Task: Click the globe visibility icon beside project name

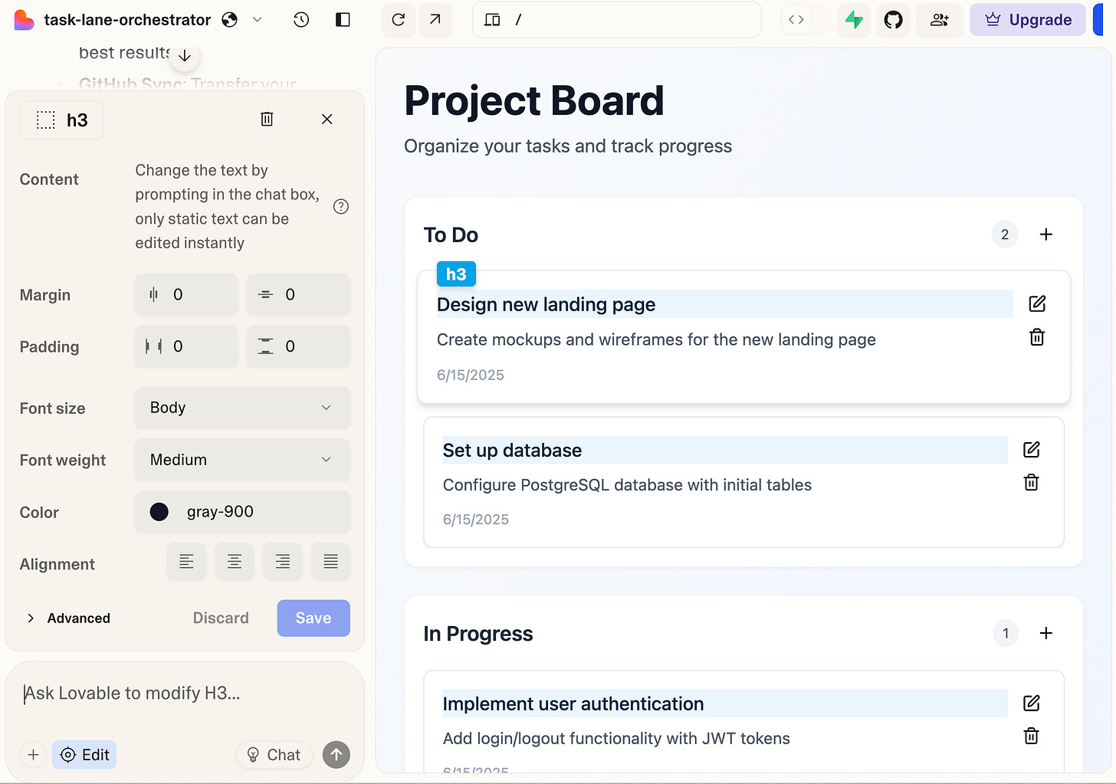Action: 230,20
